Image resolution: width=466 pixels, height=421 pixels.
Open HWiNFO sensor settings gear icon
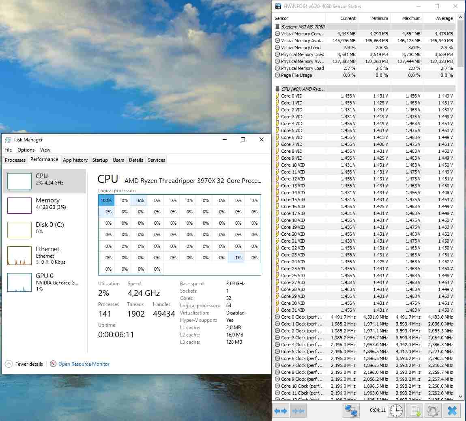point(433,411)
